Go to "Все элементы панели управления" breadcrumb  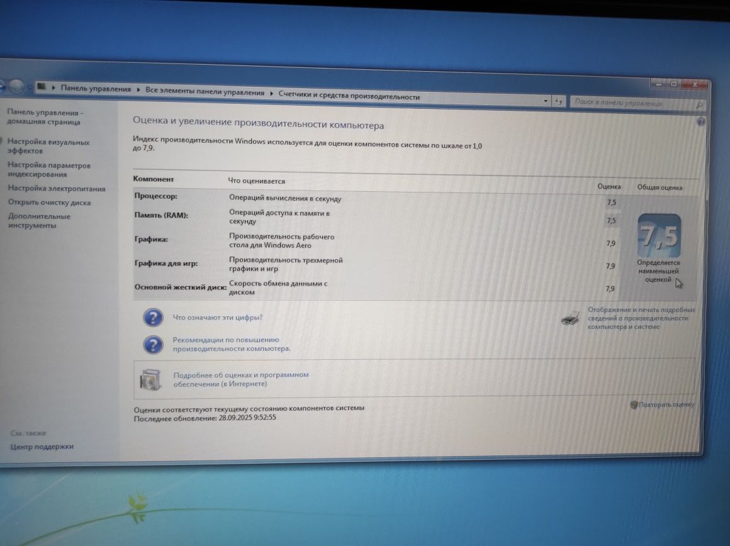[205, 92]
